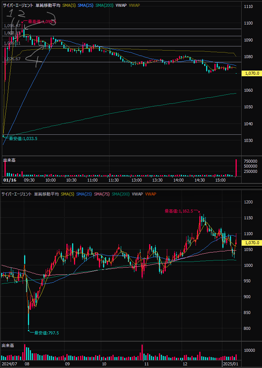Click white VWAP legend in intraday chart

pos(121,5)
